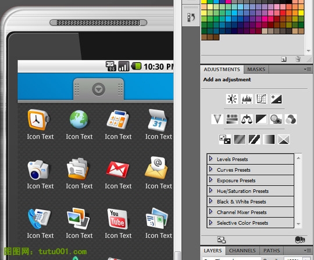Click the expanded view icon in Adjustments

tap(222, 240)
